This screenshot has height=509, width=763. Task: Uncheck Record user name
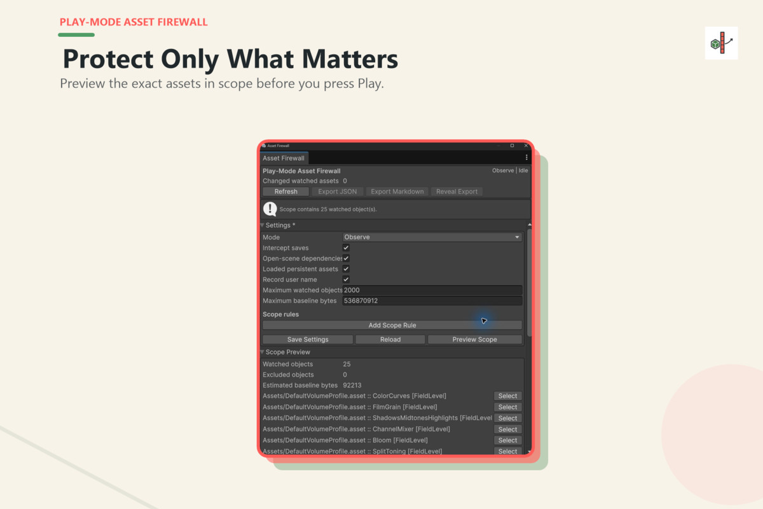346,279
